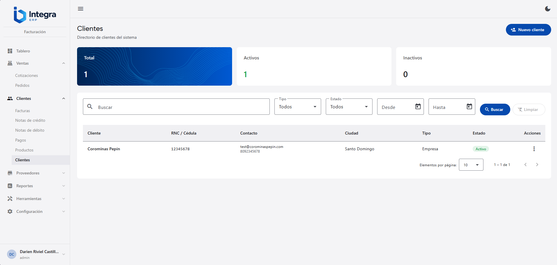Click the Darien Riviel Castill... user name

point(39,252)
